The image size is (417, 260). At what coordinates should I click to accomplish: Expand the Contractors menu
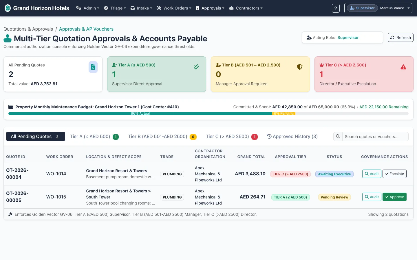[246, 8]
